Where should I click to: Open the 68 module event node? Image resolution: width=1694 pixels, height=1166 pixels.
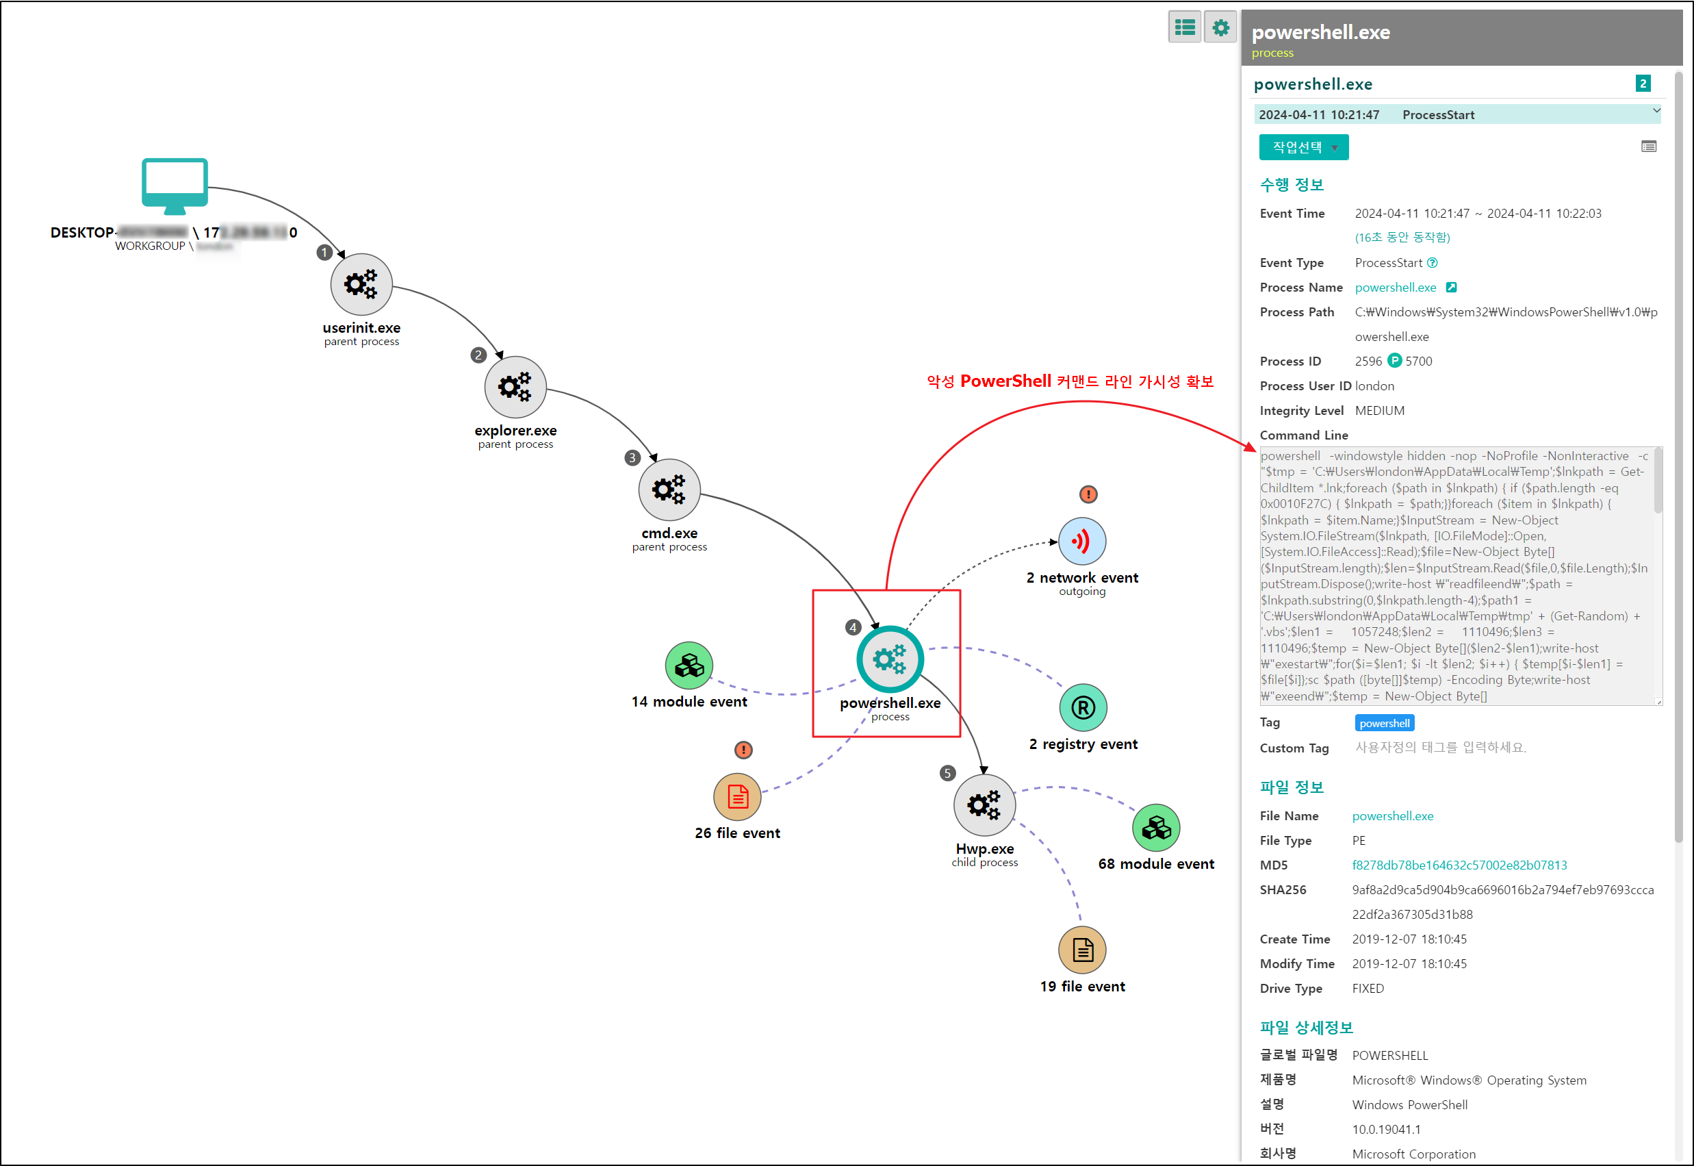pos(1157,828)
